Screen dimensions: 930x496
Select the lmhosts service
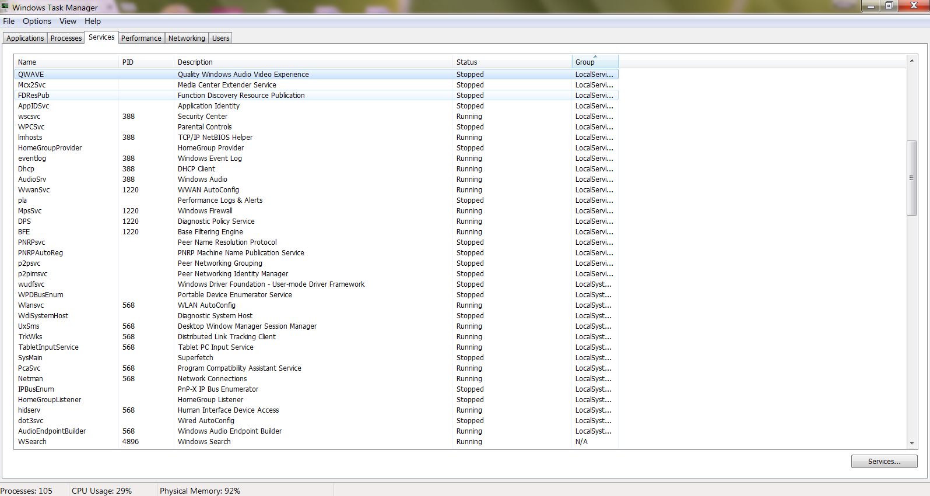(316, 137)
